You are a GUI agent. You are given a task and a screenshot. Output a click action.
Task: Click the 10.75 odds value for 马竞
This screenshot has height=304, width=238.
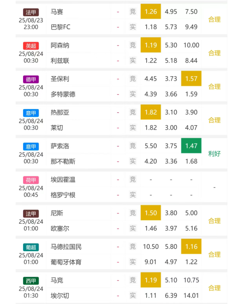click(191, 281)
